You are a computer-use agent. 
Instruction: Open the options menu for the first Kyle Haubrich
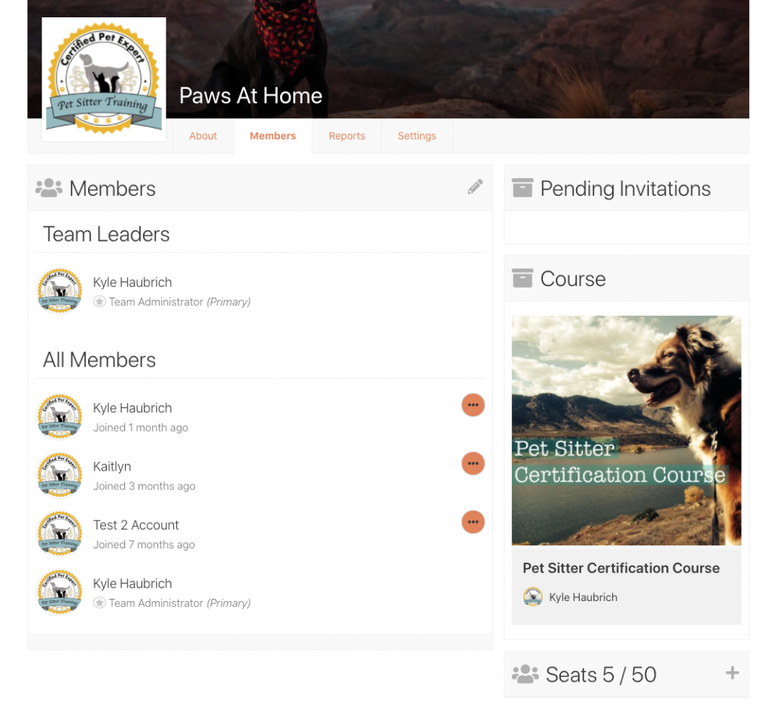coord(473,404)
